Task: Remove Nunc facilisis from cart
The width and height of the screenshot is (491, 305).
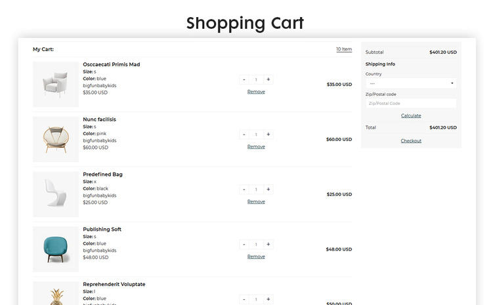Action: (256, 147)
